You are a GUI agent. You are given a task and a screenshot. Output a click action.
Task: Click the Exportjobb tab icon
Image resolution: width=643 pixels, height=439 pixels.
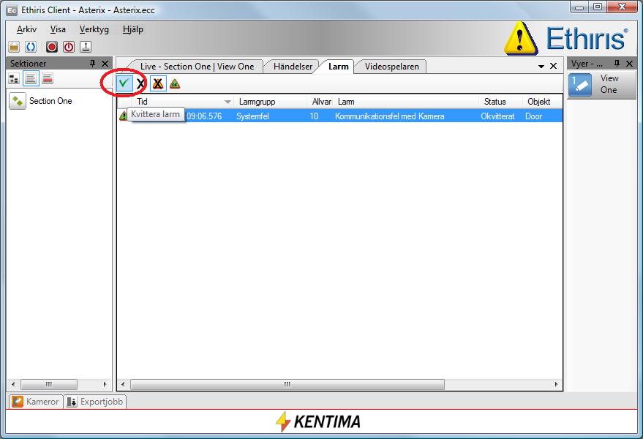click(x=72, y=402)
